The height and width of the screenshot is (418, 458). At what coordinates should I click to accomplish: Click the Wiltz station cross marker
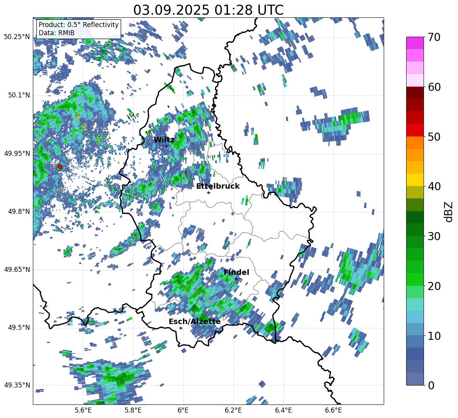pos(166,146)
